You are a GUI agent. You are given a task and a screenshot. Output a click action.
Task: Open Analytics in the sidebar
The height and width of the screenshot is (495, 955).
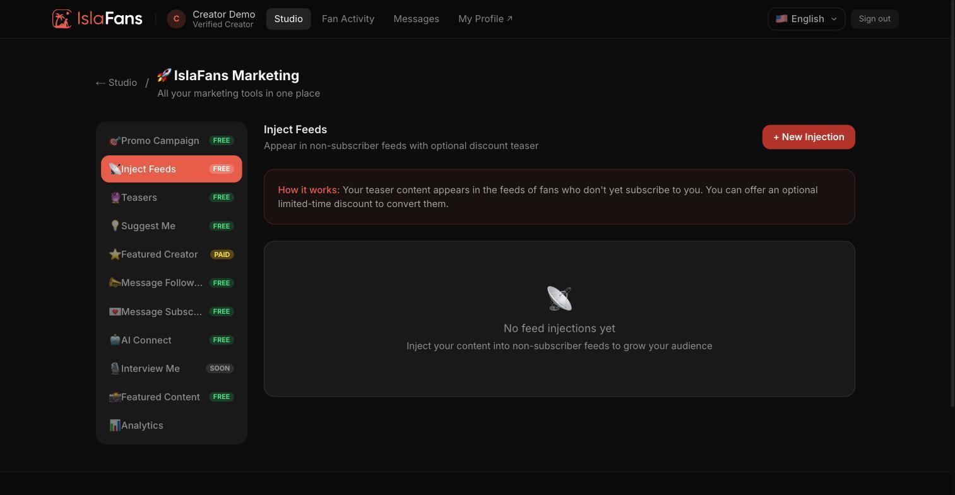tap(172, 426)
